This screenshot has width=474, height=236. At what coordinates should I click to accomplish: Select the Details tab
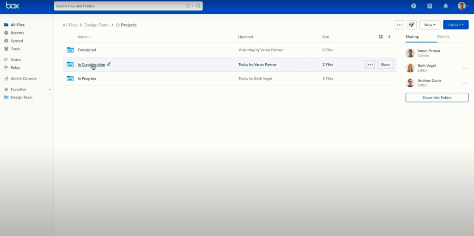pos(443,36)
